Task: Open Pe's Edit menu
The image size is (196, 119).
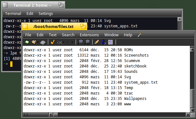Action: (40, 35)
